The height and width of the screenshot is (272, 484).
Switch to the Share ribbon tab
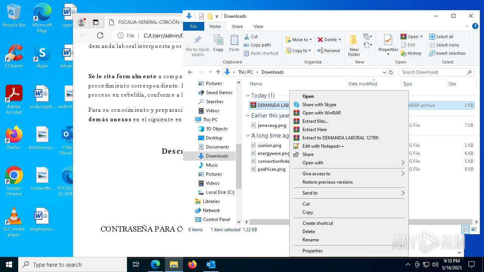click(x=237, y=26)
